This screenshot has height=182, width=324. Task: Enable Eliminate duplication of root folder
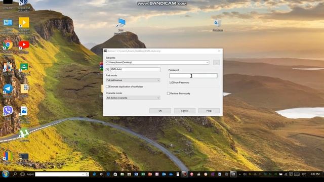pos(107,86)
